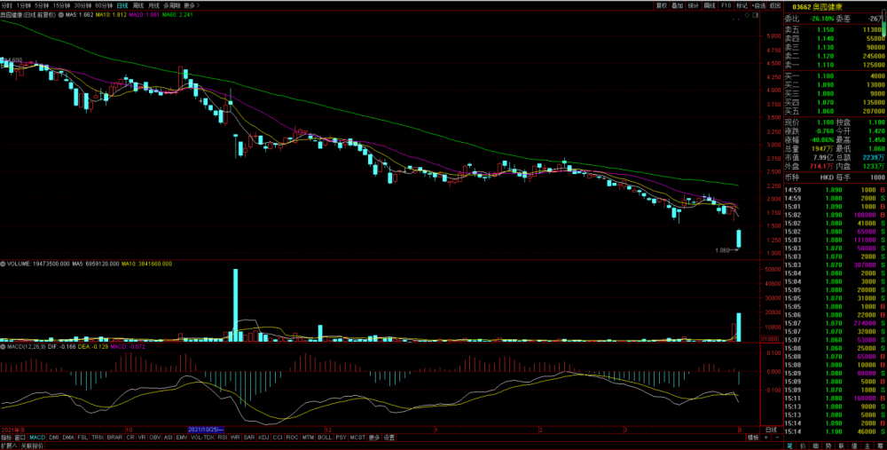Switch to the ROC indicator
This screenshot has width=887, height=450.
tap(293, 438)
